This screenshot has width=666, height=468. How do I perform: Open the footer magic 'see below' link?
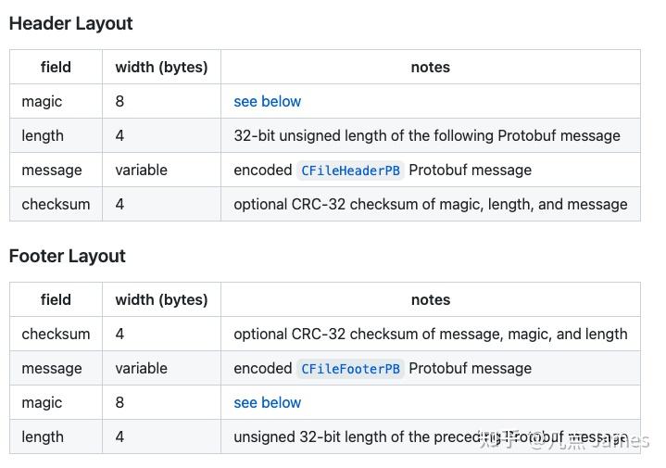point(267,402)
